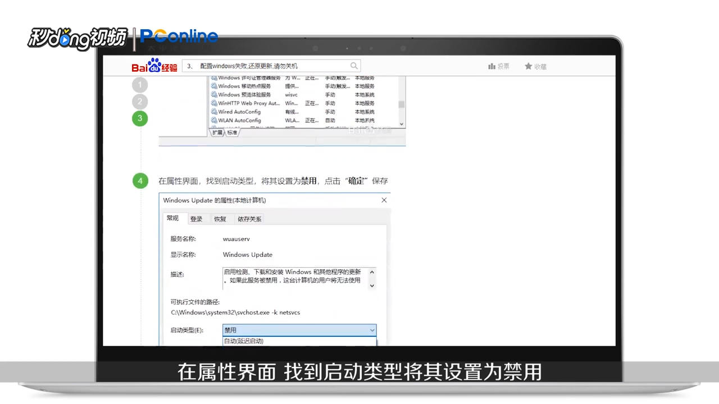Select the Windows 移动热点服务 service row

tap(303, 86)
